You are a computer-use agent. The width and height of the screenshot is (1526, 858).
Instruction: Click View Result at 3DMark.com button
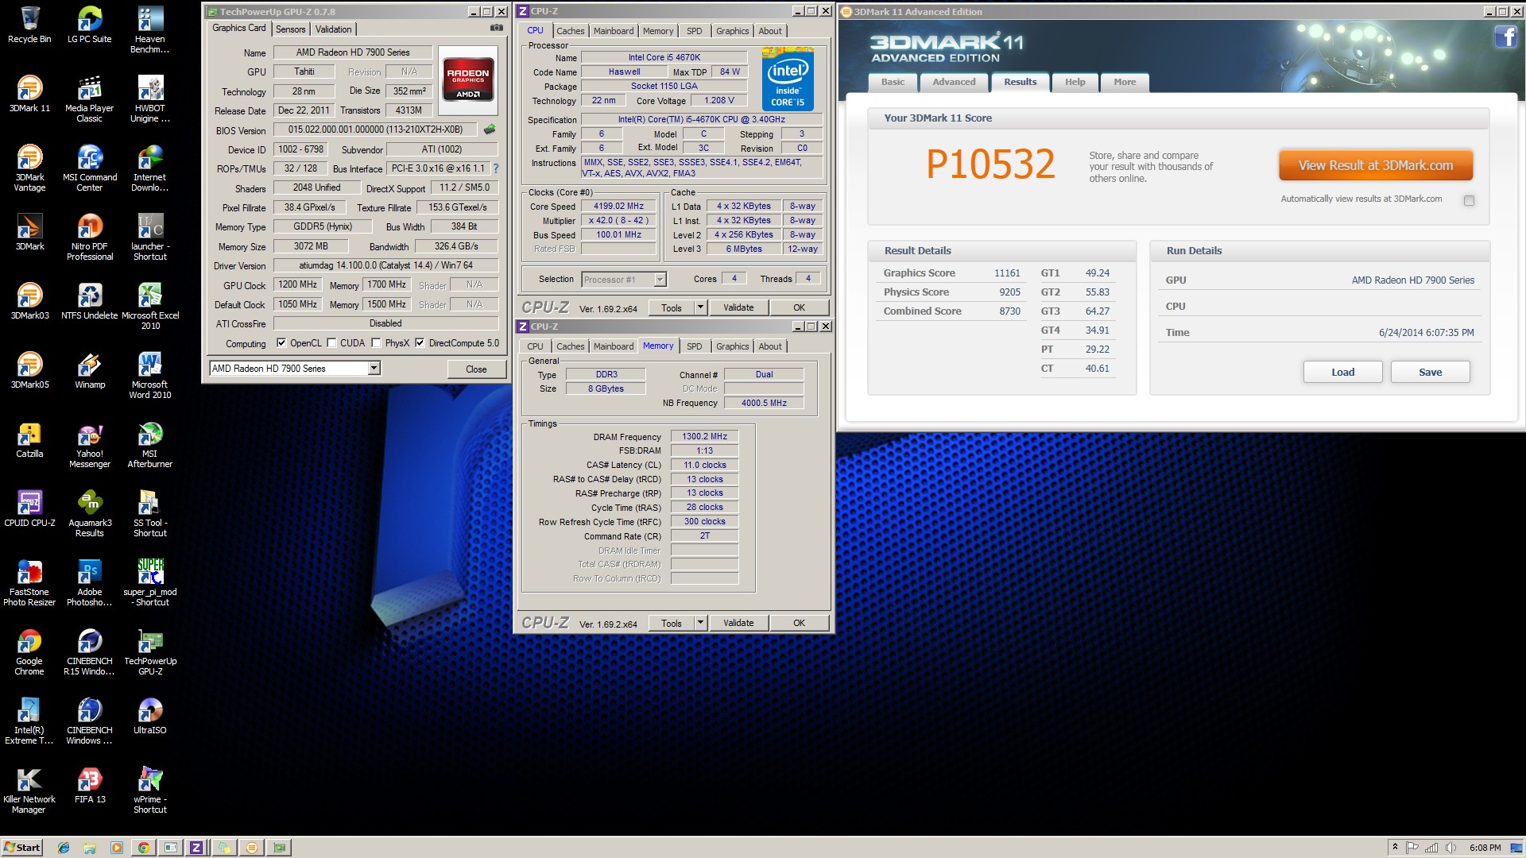[x=1376, y=165]
